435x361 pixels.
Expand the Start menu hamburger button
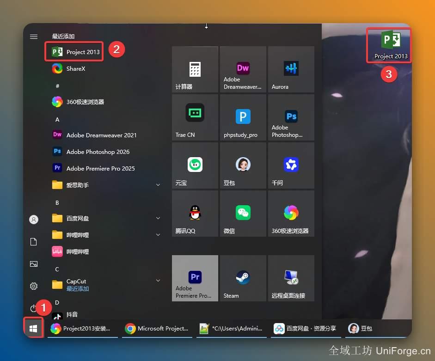tap(34, 37)
